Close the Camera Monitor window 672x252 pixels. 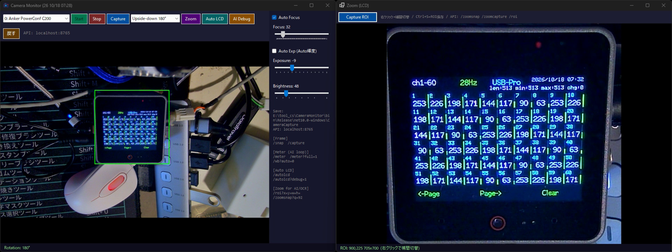328,5
